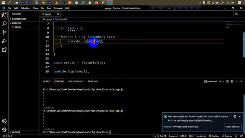Open Windows Start menu

[x=3, y=3]
